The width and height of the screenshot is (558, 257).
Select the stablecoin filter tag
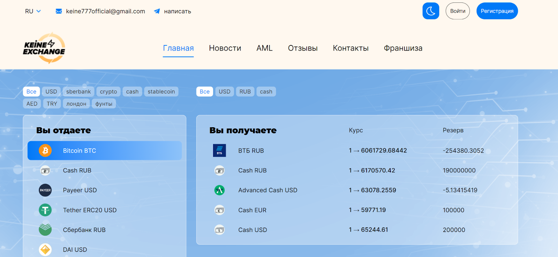161,92
